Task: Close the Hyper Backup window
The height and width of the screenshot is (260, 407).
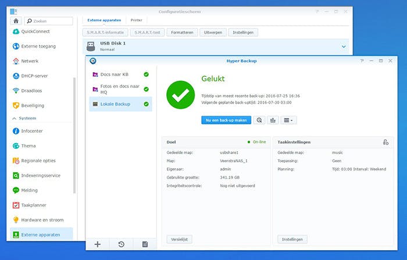Action: [x=390, y=60]
